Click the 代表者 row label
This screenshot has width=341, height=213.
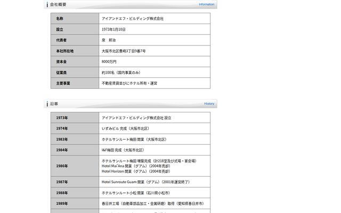[x=61, y=40]
